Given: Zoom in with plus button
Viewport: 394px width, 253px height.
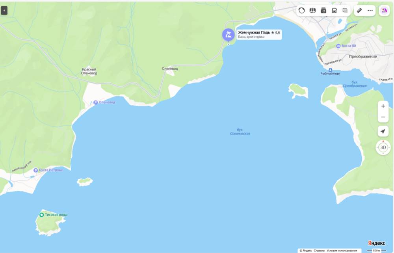Looking at the screenshot, I should point(383,106).
